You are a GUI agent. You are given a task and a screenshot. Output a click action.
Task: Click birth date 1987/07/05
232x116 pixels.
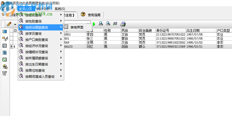tap(201, 35)
